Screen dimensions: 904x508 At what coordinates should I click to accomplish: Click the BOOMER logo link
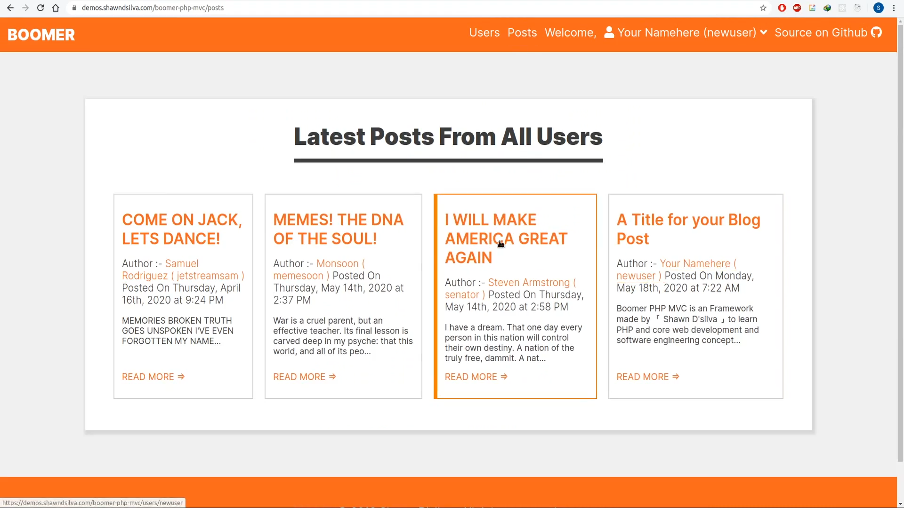pos(41,35)
